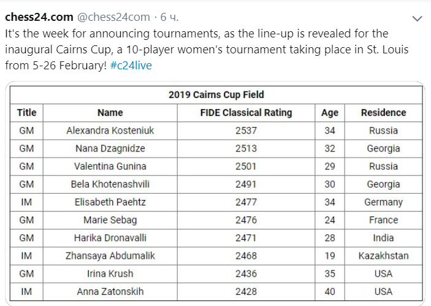
Task: Click Bela Khotenashvili's rating 2491
Action: click(x=246, y=184)
